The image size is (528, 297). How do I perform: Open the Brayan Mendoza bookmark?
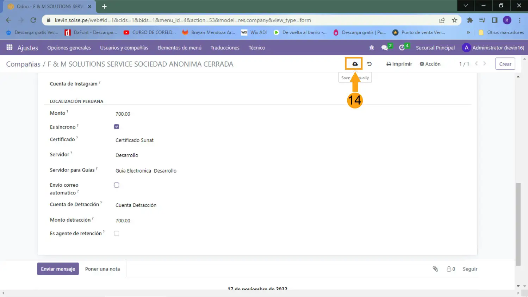tap(209, 32)
